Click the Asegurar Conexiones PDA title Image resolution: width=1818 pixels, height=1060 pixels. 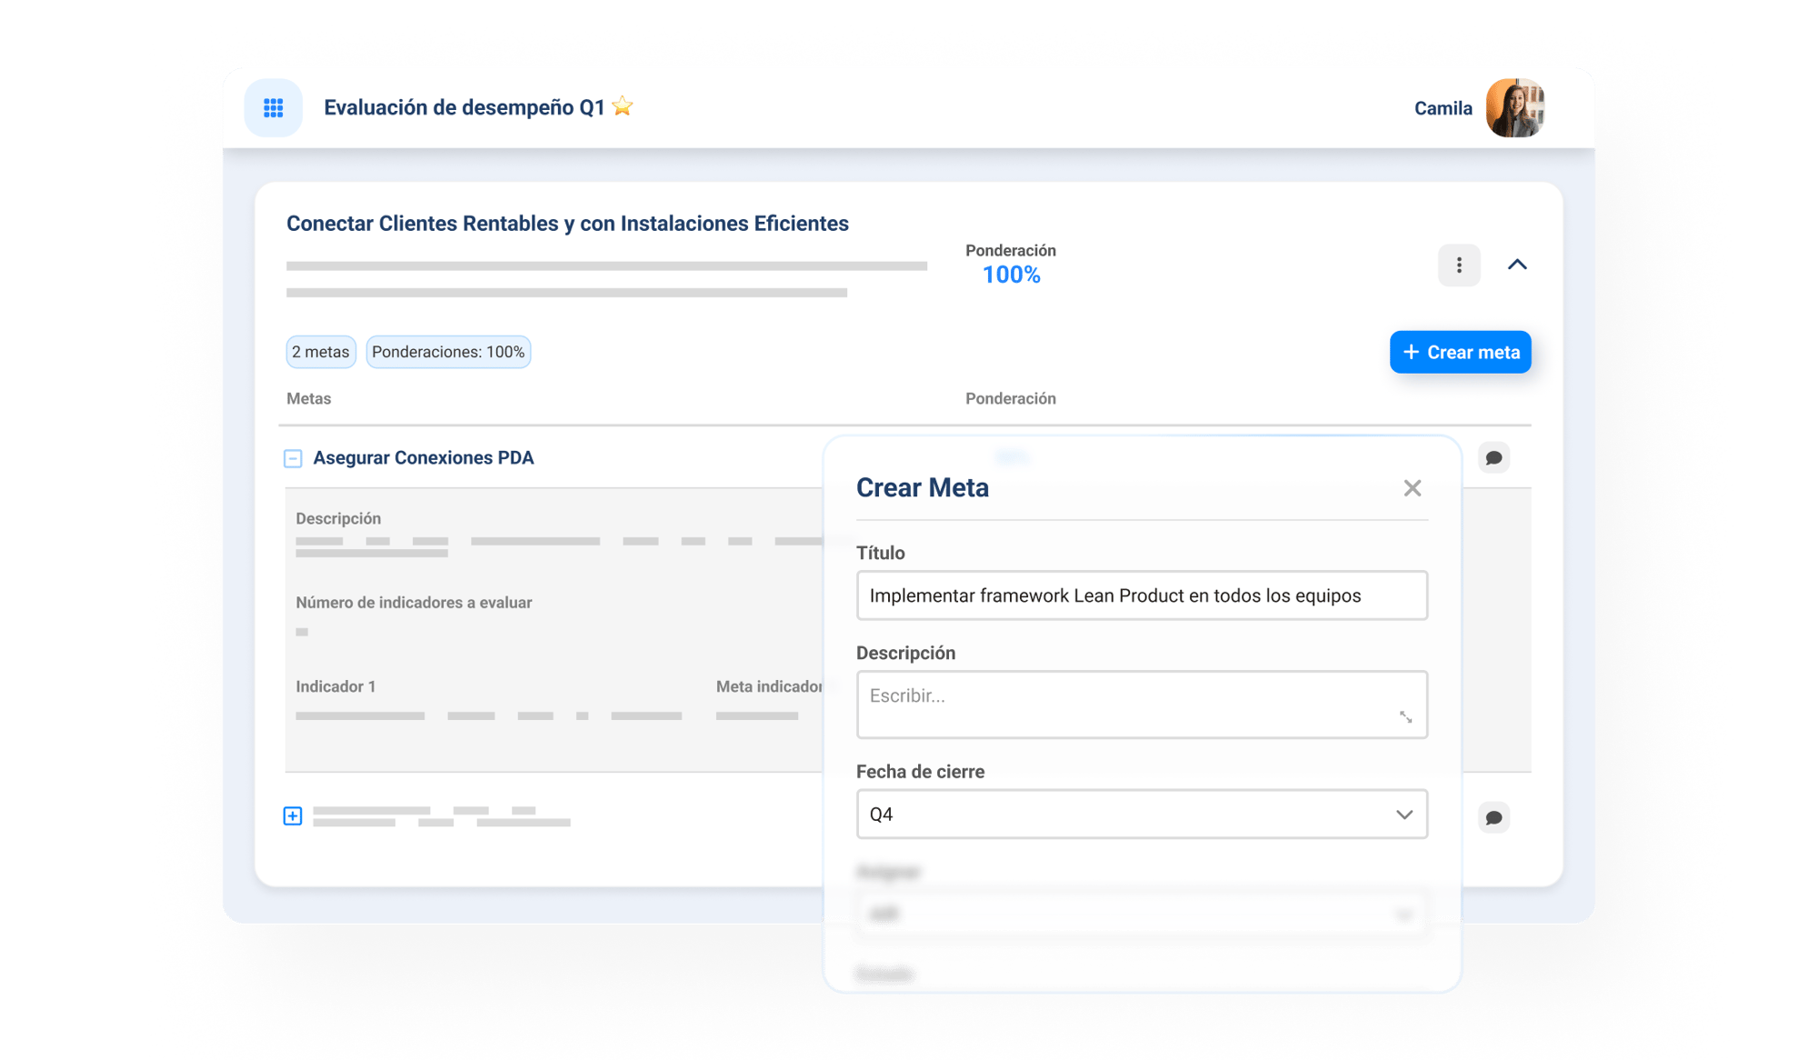[424, 458]
